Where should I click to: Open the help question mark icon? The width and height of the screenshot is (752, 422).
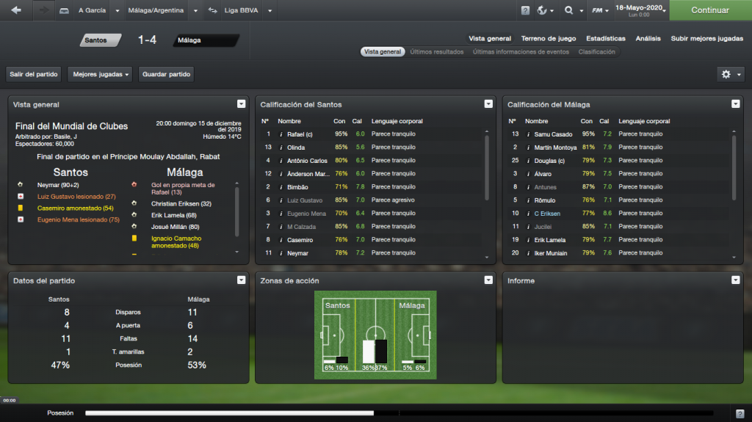[525, 10]
